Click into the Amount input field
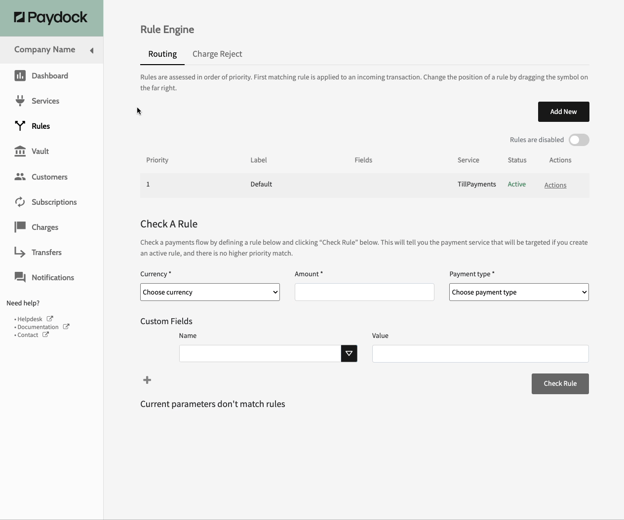The width and height of the screenshot is (624, 520). 364,292
